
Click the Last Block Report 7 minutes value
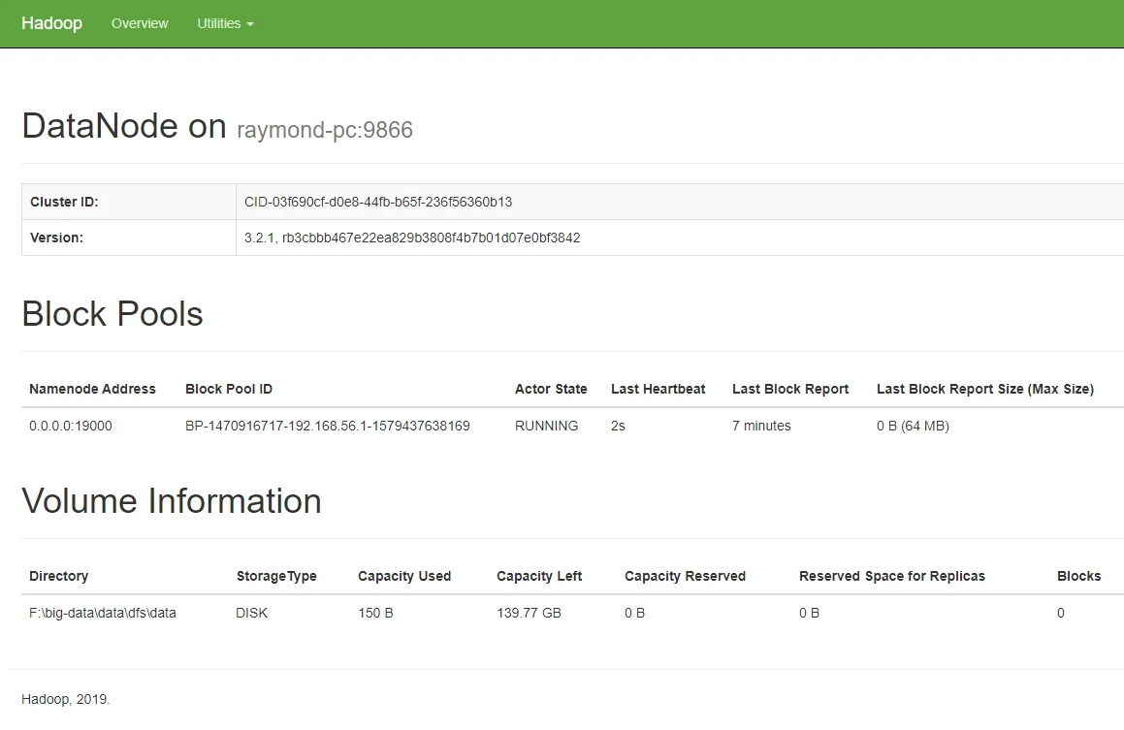click(x=761, y=426)
